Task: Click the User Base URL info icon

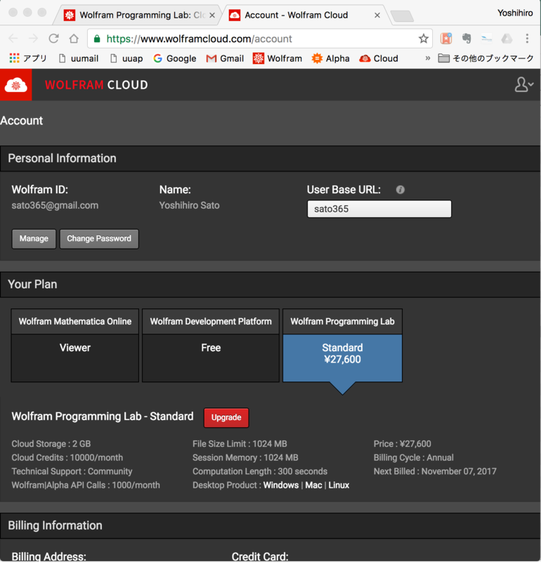Action: [x=400, y=190]
